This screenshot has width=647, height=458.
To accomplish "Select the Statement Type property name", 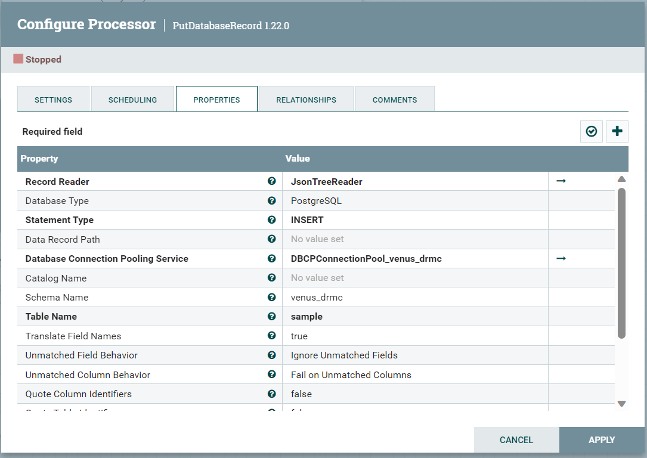I will point(60,220).
